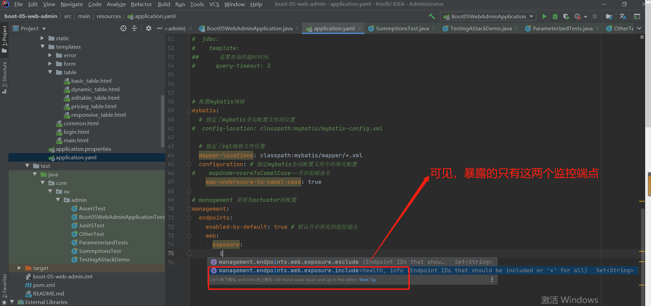Switch to the SummptionsTest.java tab
Screen dimensions: 651x306
pyautogui.click(x=402, y=28)
